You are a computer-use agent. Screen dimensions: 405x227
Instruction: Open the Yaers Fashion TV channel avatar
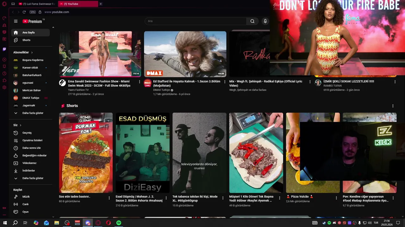click(62, 83)
